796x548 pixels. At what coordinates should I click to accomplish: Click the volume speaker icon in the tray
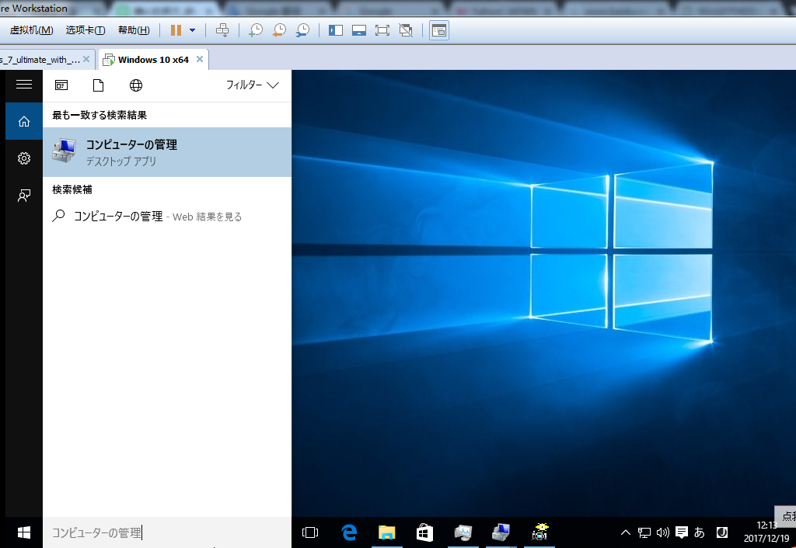pyautogui.click(x=662, y=532)
